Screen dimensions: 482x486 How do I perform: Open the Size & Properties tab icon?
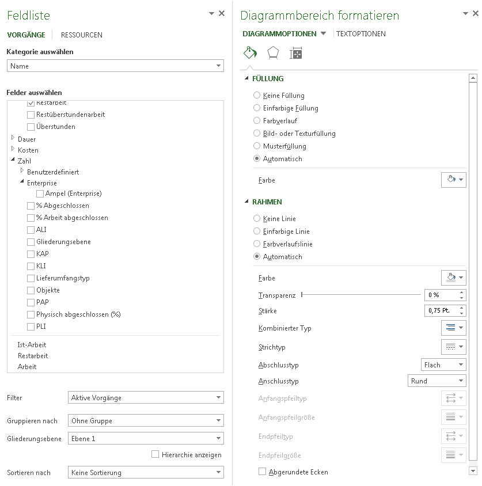click(296, 54)
